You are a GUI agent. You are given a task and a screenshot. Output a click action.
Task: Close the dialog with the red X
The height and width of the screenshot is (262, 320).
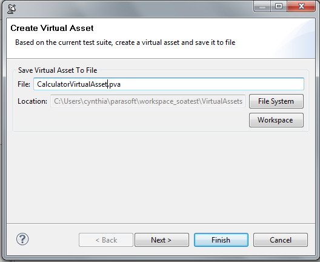pos(301,7)
